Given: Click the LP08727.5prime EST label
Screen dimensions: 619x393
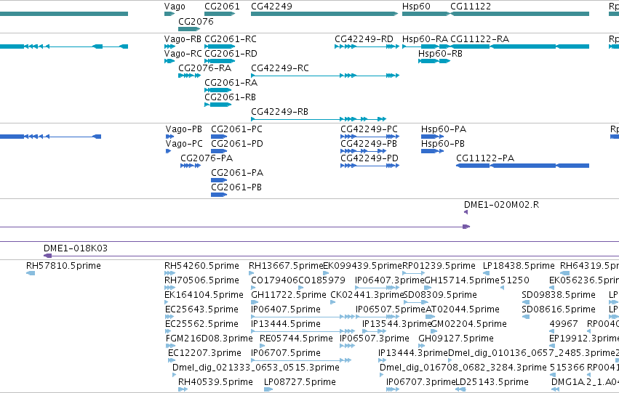Looking at the screenshot, I should click(300, 383).
